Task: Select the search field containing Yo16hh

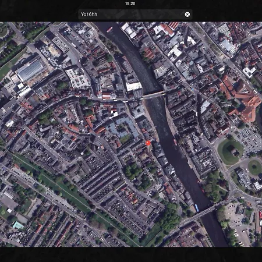Action: (135, 15)
